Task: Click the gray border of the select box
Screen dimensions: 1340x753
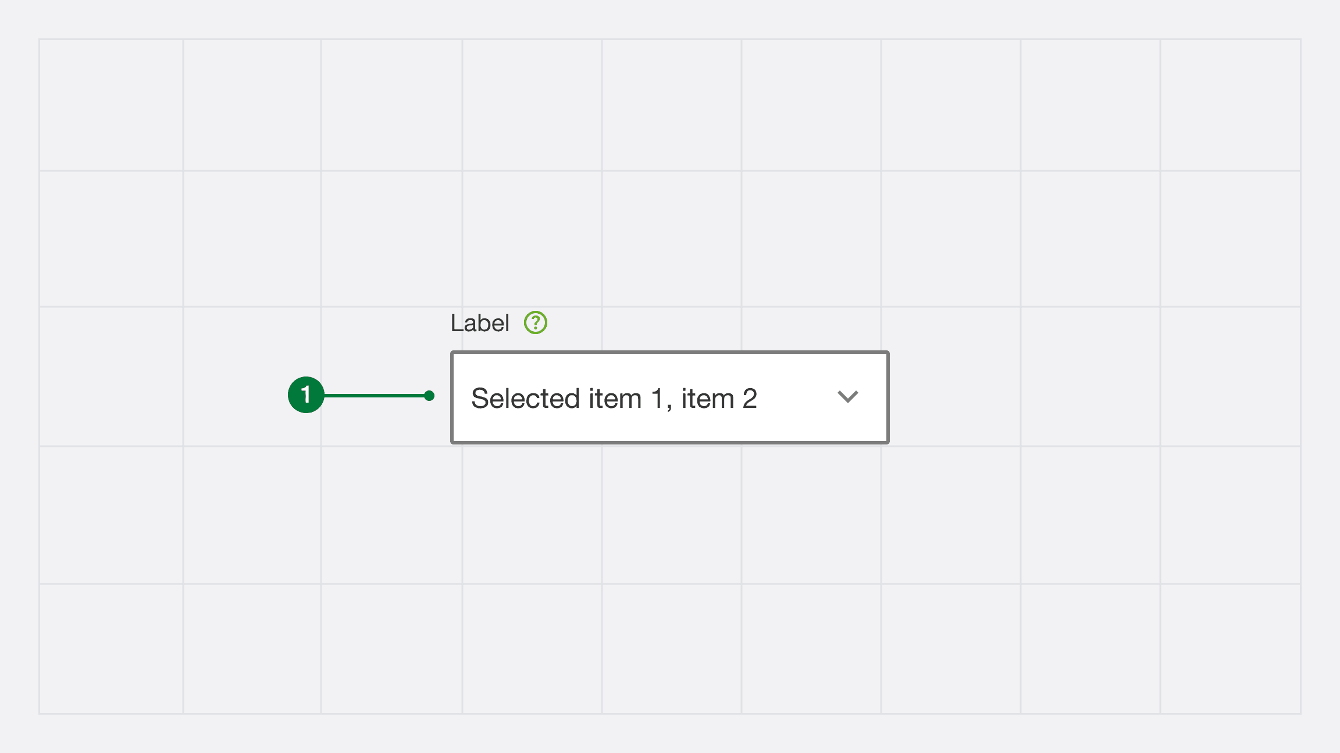Action: (669, 352)
